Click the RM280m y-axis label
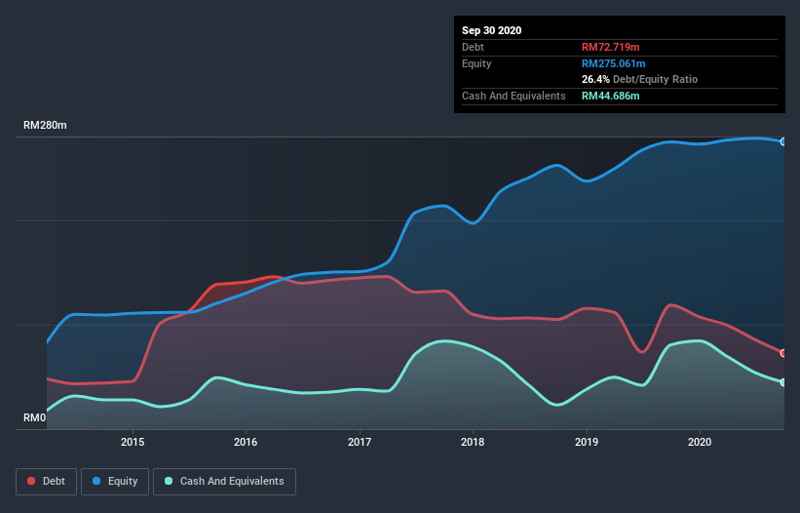This screenshot has height=513, width=800. 45,125
